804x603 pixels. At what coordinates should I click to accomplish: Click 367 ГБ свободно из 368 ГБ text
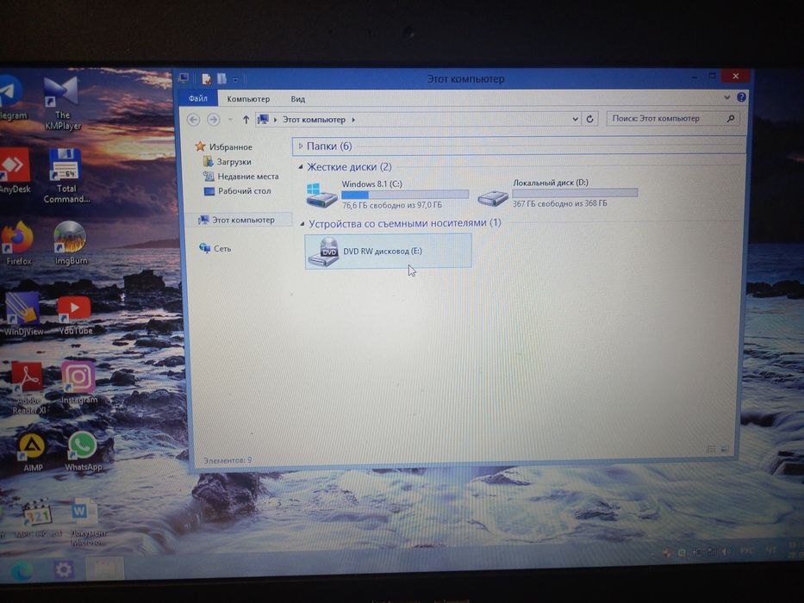click(559, 203)
